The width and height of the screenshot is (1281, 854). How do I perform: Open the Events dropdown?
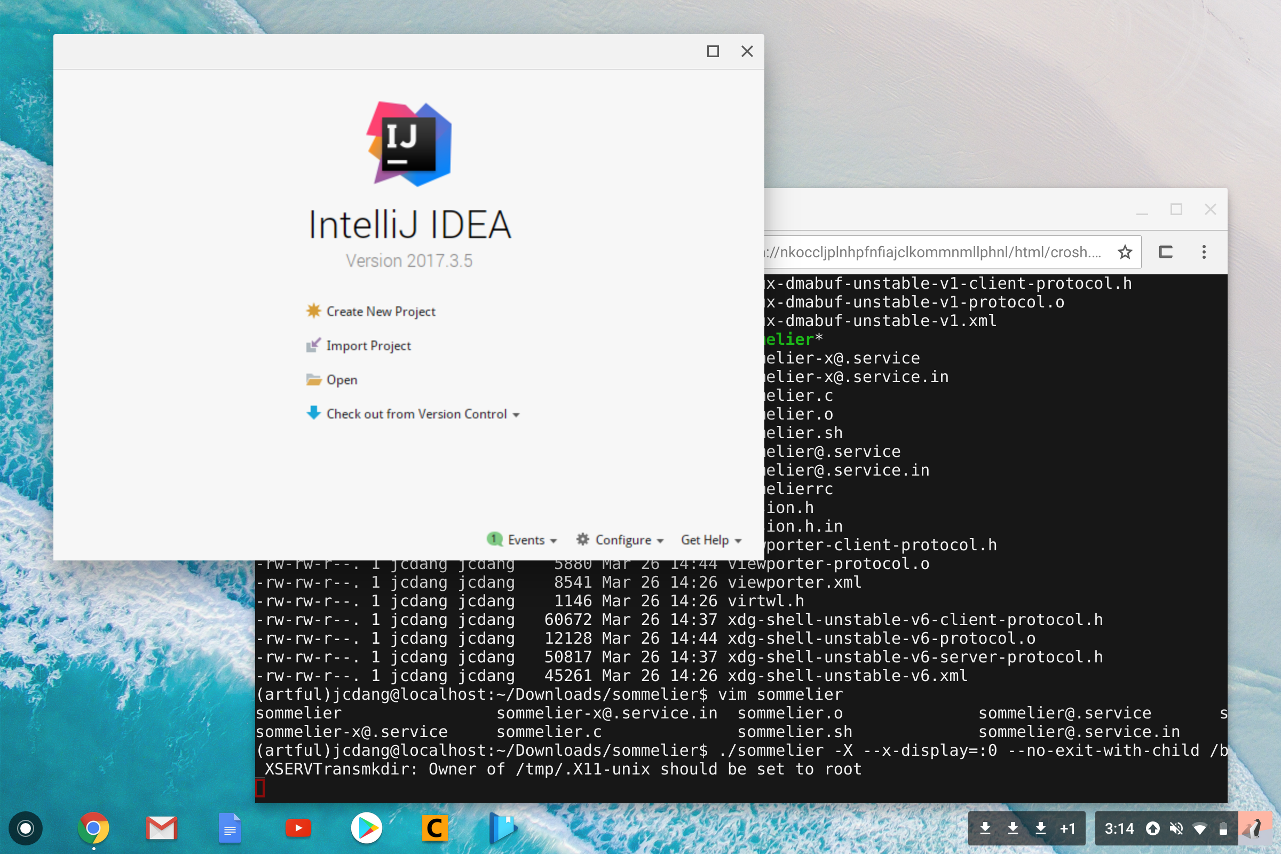coord(532,540)
